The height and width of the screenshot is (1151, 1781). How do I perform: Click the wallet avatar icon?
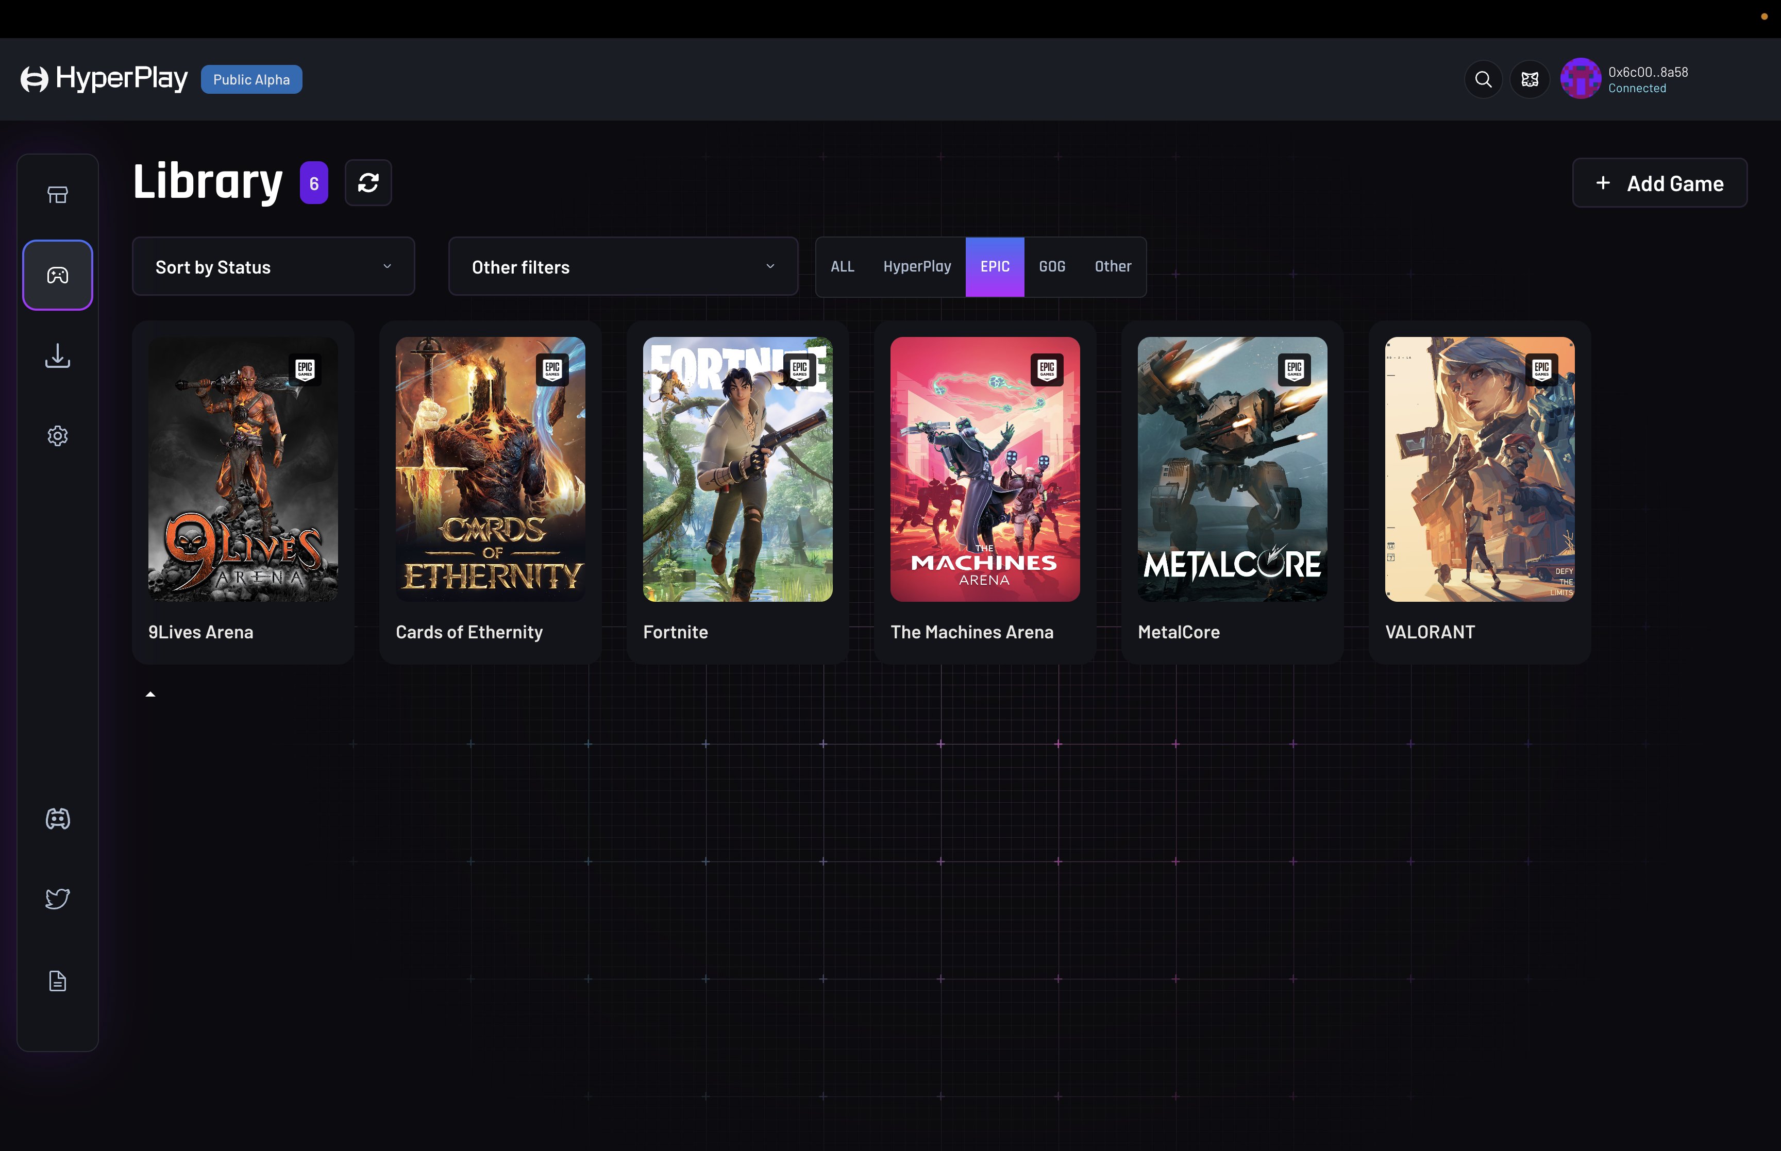click(1580, 78)
